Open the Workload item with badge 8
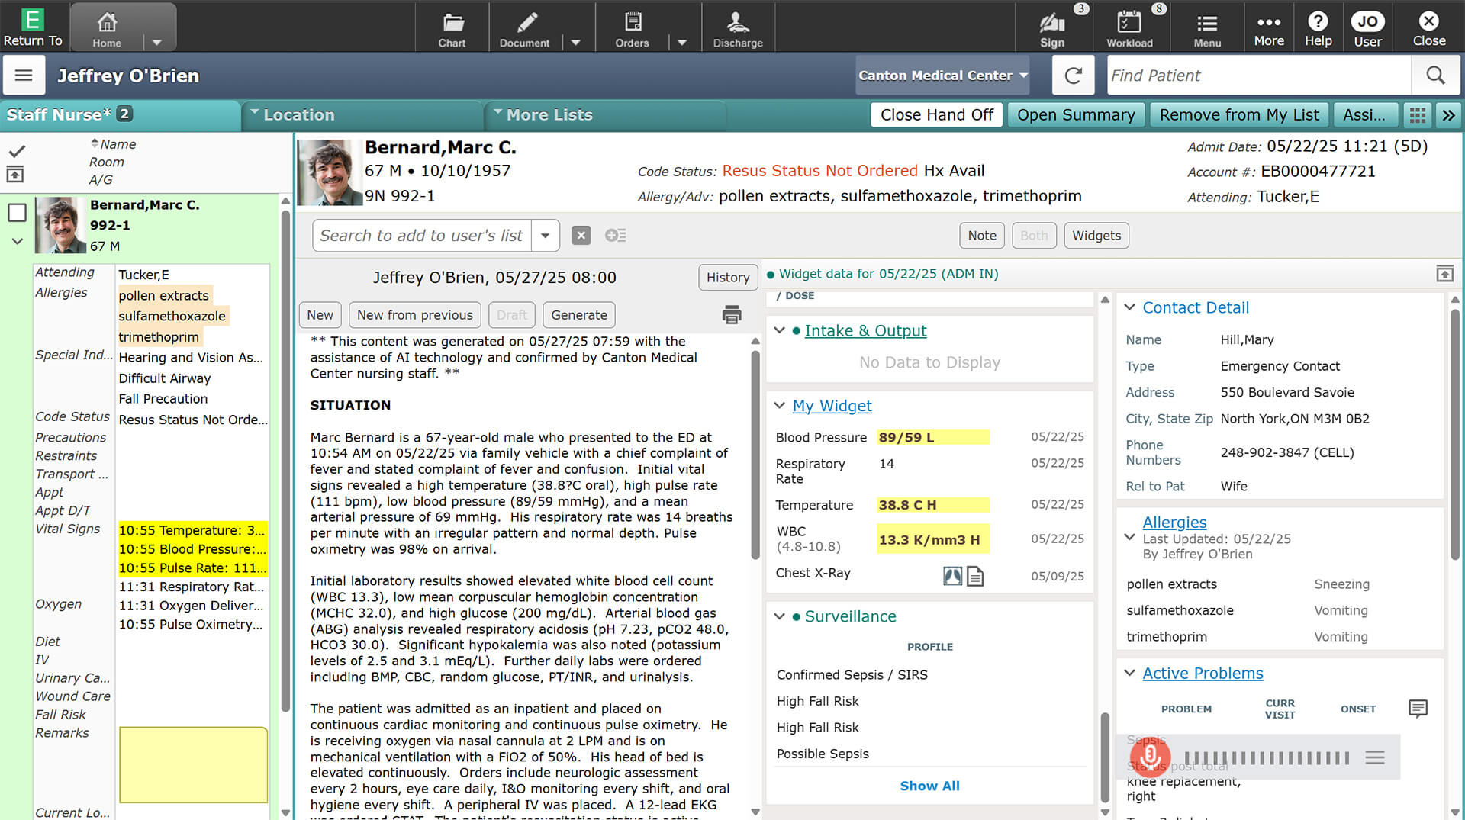This screenshot has height=820, width=1465. click(1129, 28)
